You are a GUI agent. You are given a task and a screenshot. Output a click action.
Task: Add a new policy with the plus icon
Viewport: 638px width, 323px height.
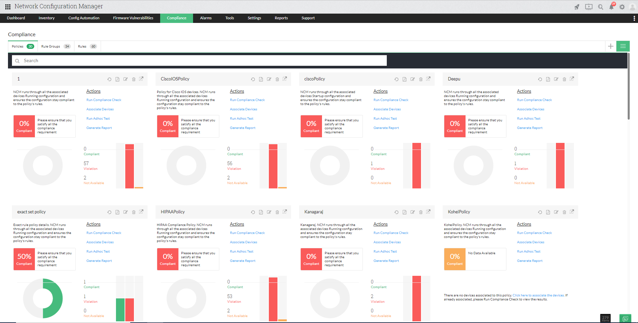coord(610,46)
